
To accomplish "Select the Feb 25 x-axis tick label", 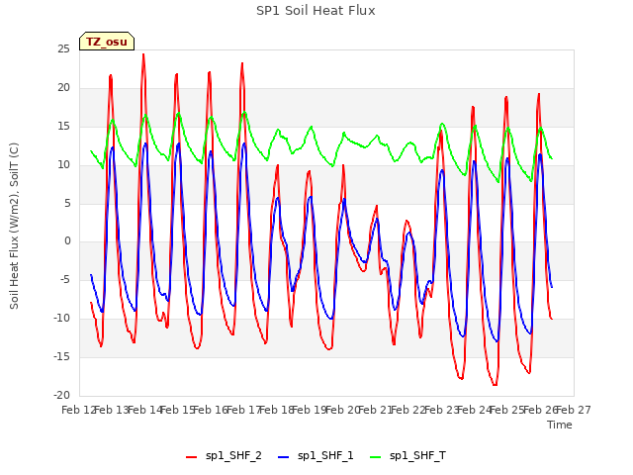I will pos(507,410).
